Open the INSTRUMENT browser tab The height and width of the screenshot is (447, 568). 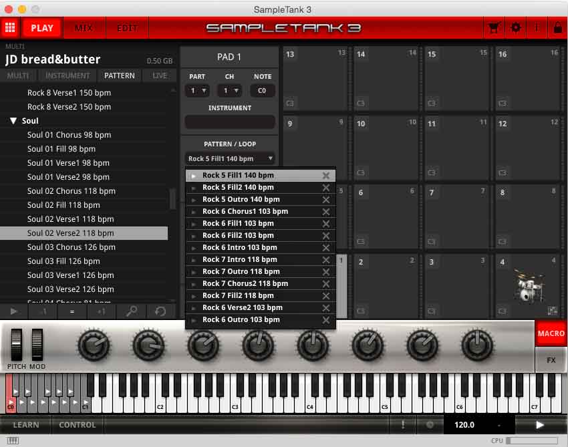67,76
